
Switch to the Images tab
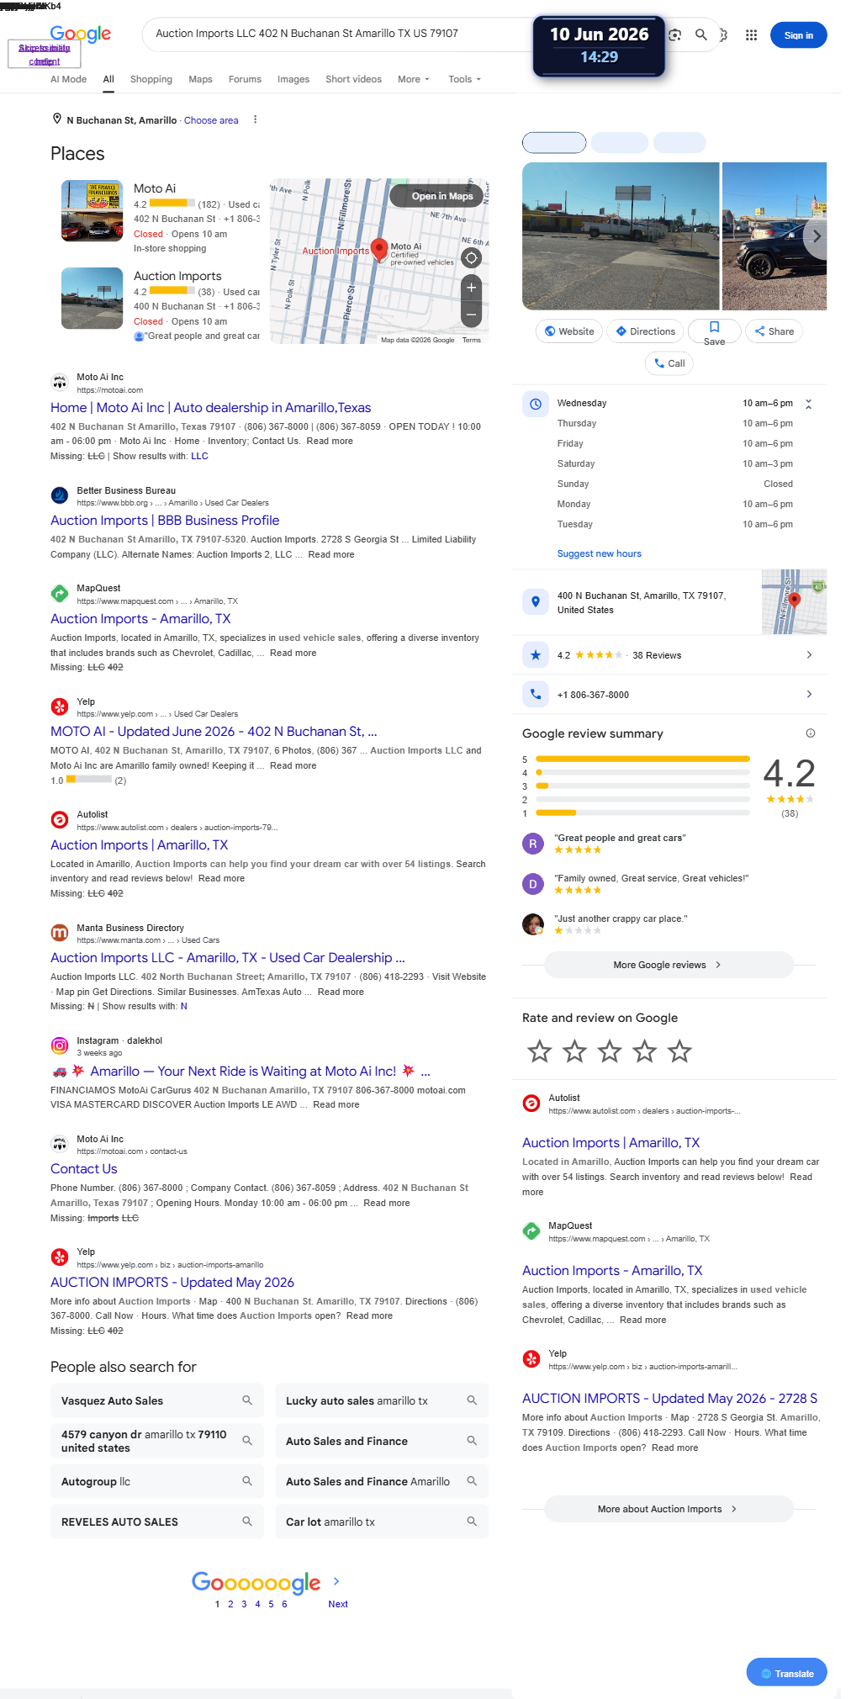[293, 79]
